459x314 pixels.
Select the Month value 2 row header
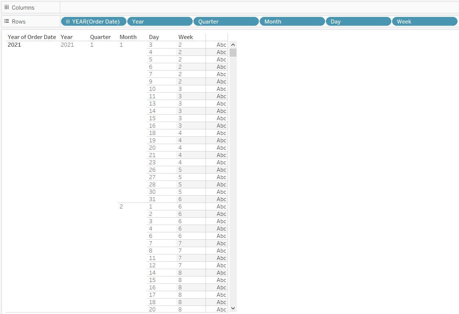pyautogui.click(x=121, y=206)
